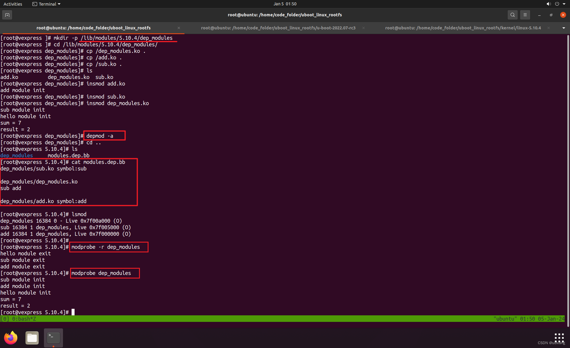Click the 'add 16384 1 dep_modules' lsmod row

click(x=66, y=234)
